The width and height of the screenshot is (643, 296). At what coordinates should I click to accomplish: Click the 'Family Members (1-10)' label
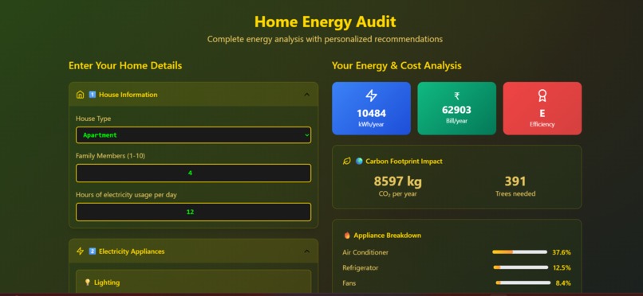click(x=110, y=156)
